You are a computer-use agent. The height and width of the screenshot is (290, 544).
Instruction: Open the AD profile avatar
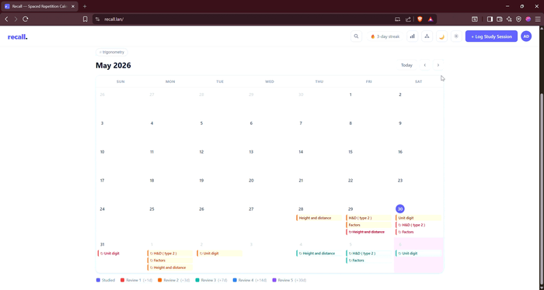point(526,36)
